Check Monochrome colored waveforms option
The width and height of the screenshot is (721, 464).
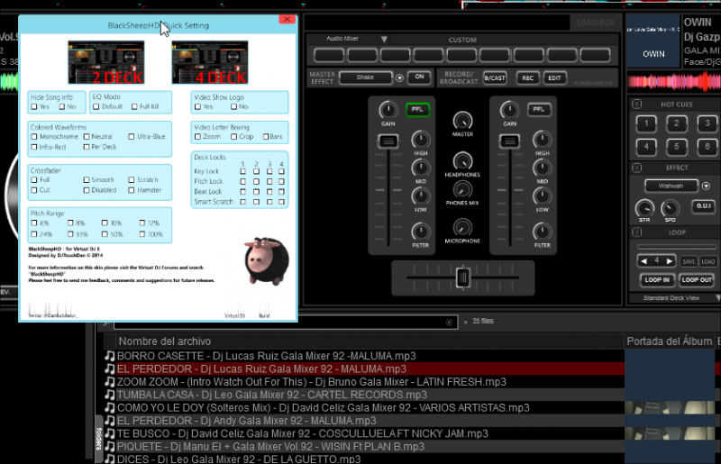click(34, 137)
